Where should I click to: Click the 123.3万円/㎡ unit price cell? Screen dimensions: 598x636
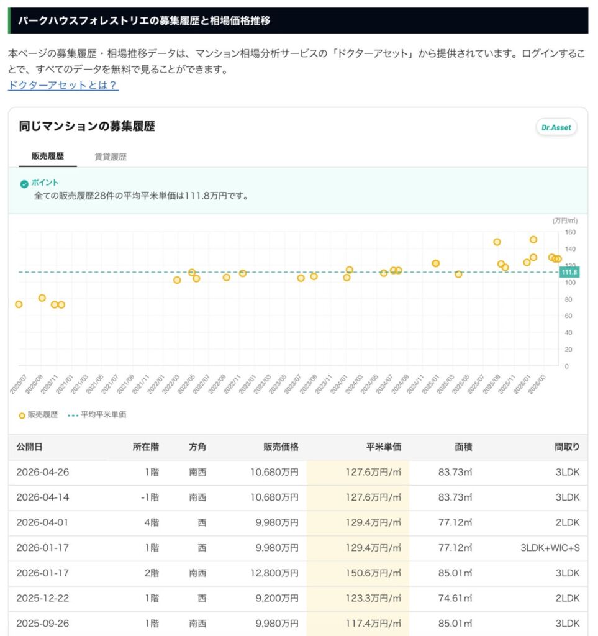(x=373, y=598)
